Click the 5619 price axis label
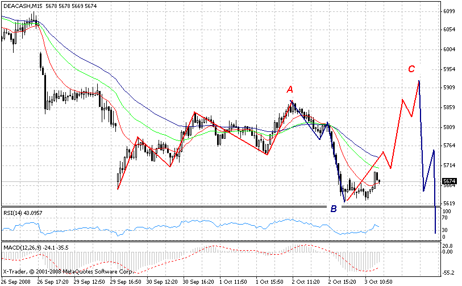The width and height of the screenshot is (462, 286). pos(449,204)
